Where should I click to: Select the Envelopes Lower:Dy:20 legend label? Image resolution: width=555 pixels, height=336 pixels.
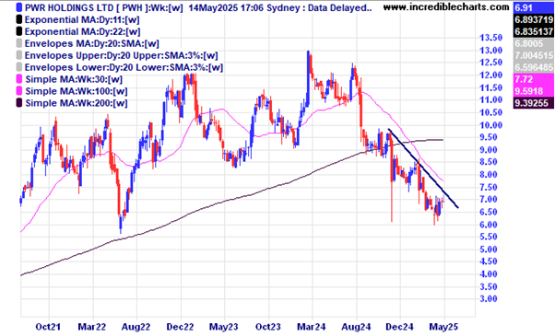coord(124,67)
